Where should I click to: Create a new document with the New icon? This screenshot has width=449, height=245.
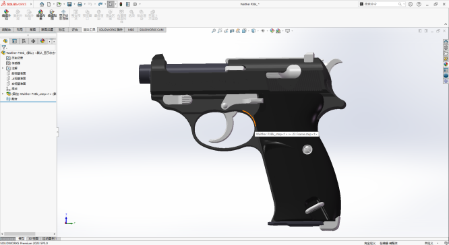coord(49,4)
